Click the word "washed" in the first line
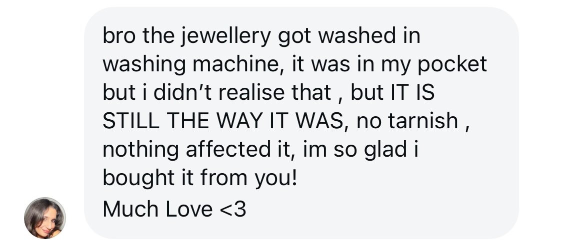This screenshot has height=251, width=585. click(x=356, y=36)
